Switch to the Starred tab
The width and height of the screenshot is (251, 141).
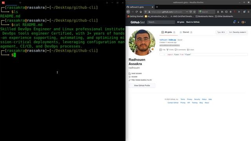pos(186,32)
